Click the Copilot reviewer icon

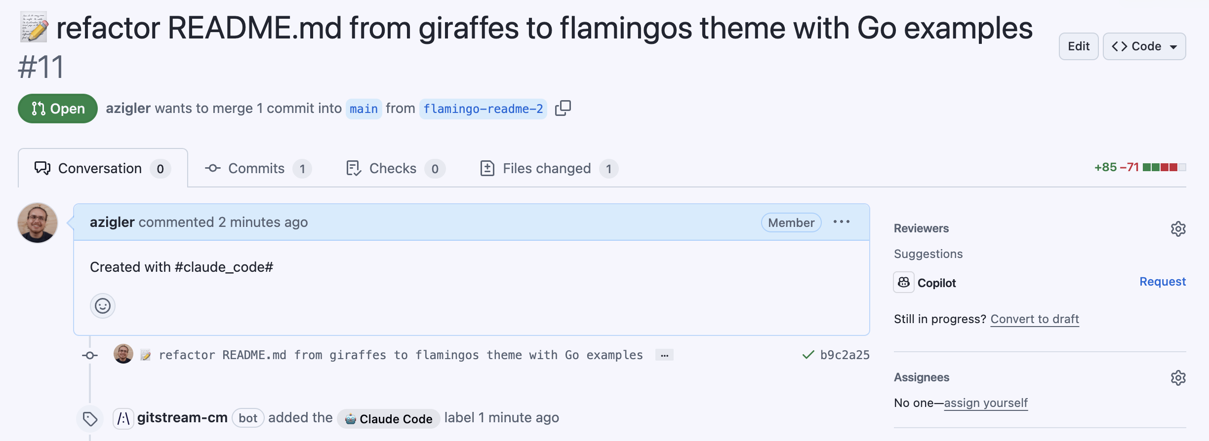click(x=903, y=283)
